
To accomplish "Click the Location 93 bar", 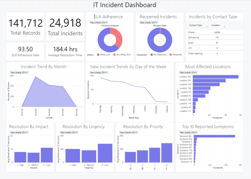I will tap(201, 92).
